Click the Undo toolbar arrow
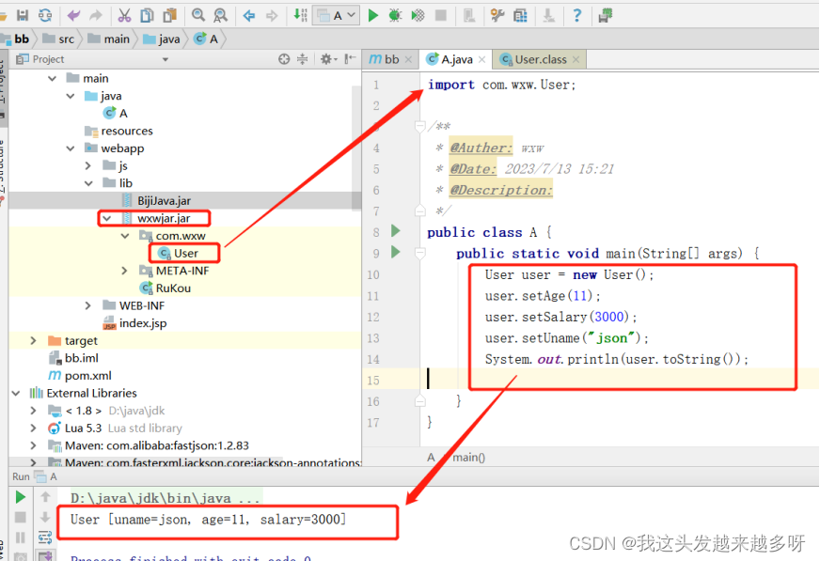Viewport: 820px width, 561px height. pos(73,16)
